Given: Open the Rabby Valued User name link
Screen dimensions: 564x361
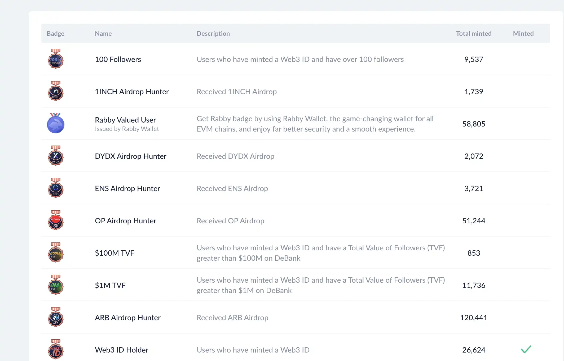Looking at the screenshot, I should [125, 120].
